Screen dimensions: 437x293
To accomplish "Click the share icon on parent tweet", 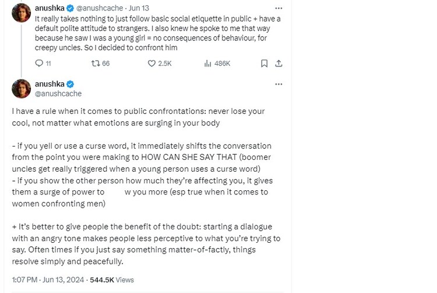I will pyautogui.click(x=279, y=63).
